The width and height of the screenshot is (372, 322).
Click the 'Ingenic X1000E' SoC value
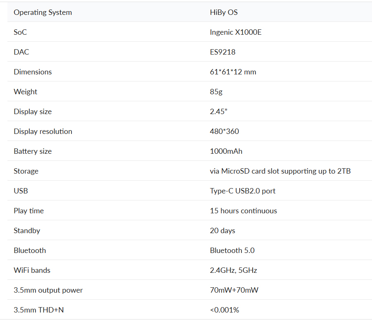[236, 32]
